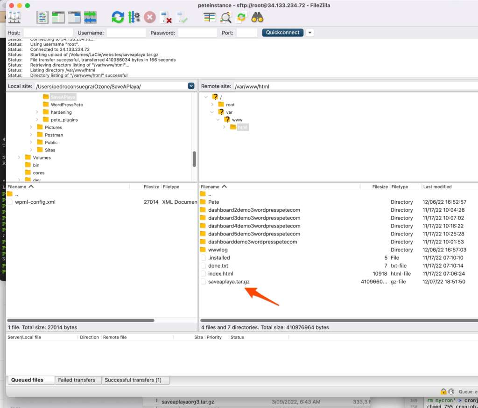
Task: Toggle processing of the transfer queue
Action: [x=134, y=18]
